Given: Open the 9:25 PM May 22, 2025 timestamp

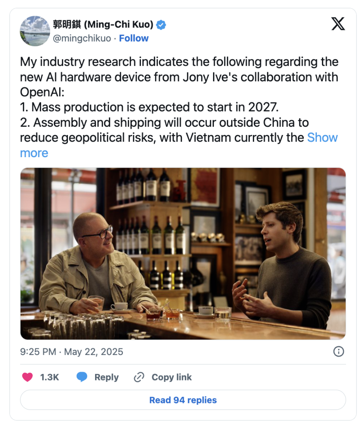Looking at the screenshot, I should pos(72,351).
